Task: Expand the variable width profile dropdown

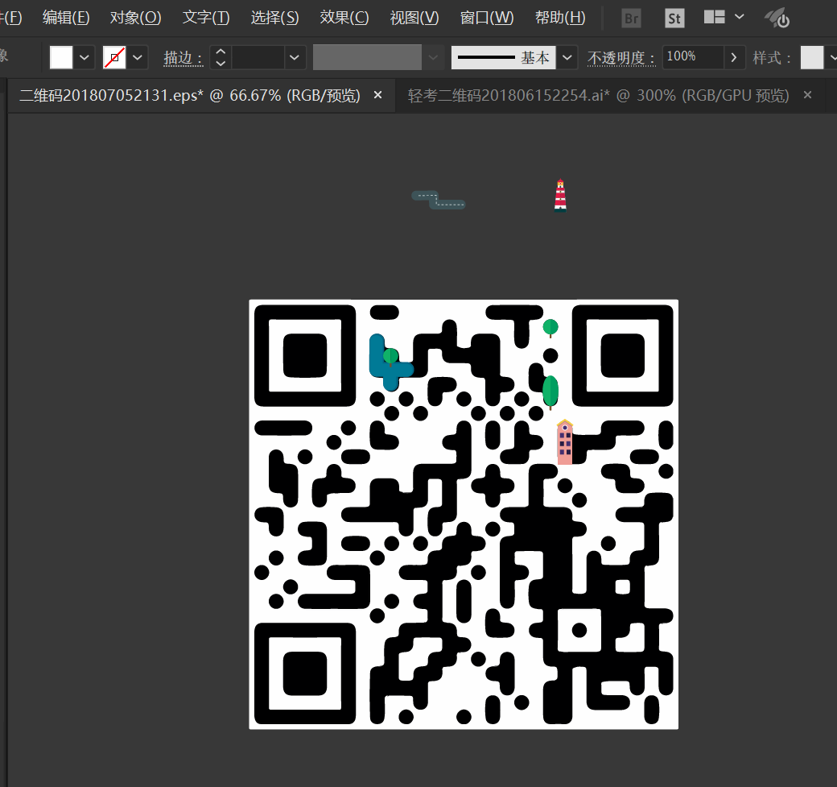Action: click(x=434, y=57)
